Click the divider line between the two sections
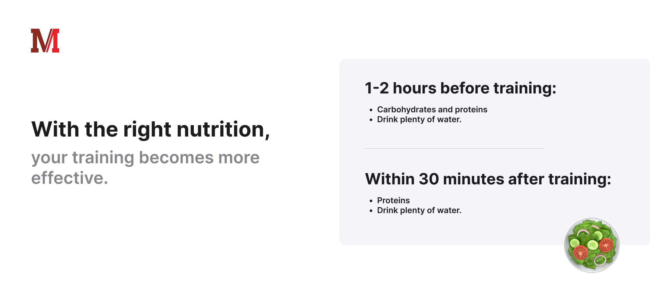 (454, 148)
